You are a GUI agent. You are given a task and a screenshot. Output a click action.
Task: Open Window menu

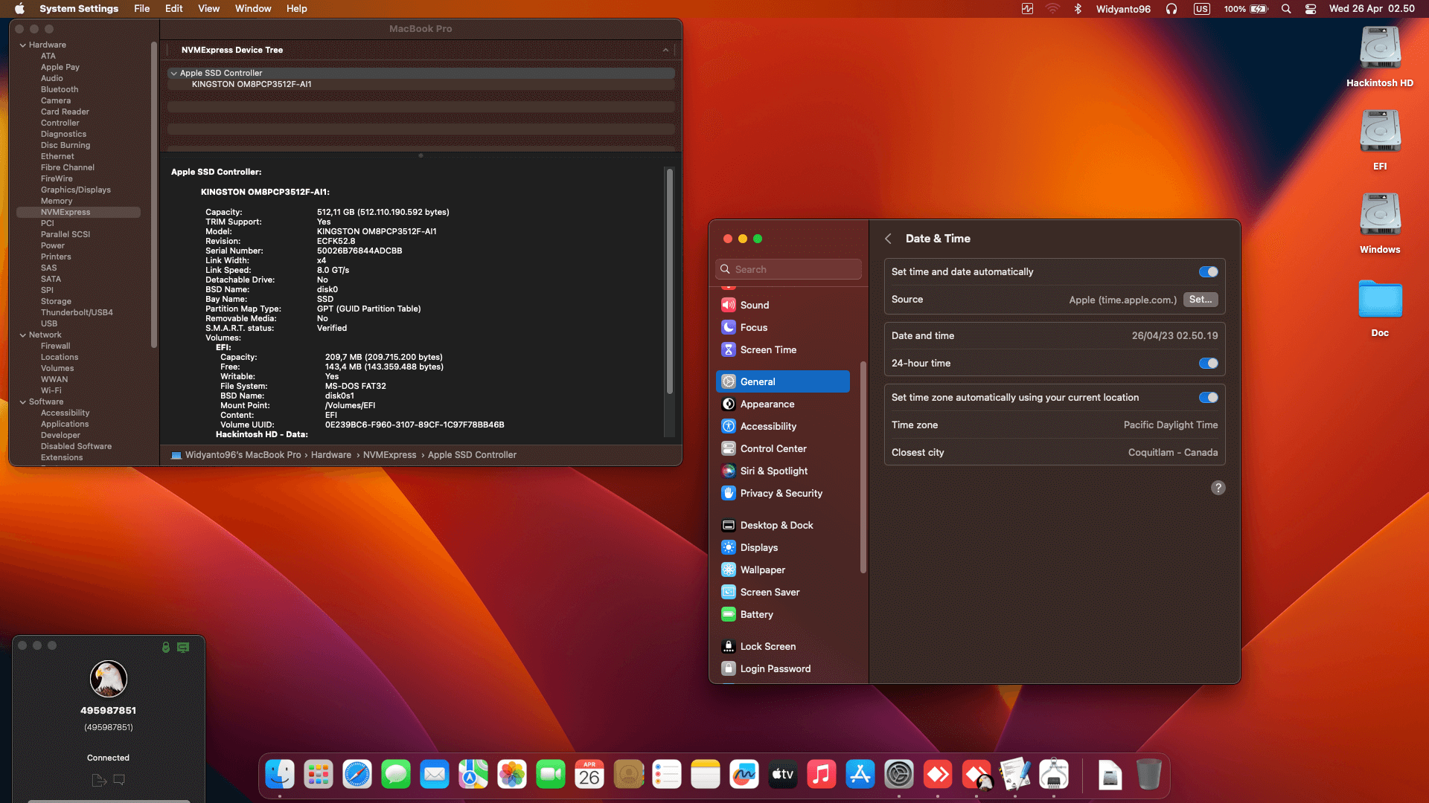[253, 9]
